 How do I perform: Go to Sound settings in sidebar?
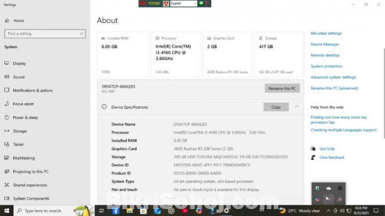pyautogui.click(x=19, y=77)
